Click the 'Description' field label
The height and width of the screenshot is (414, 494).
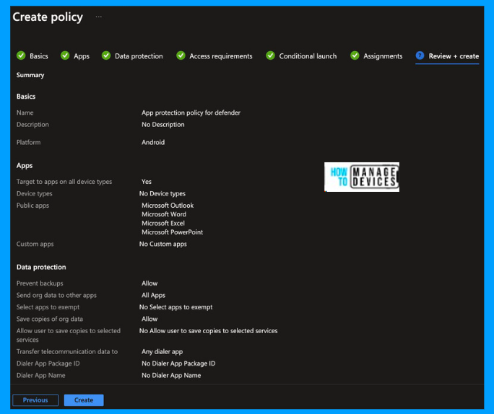32,125
